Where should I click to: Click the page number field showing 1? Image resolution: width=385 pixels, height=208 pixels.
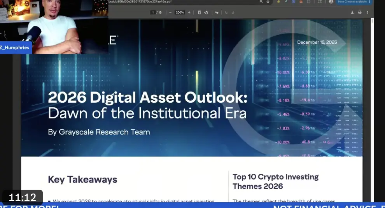[153, 12]
